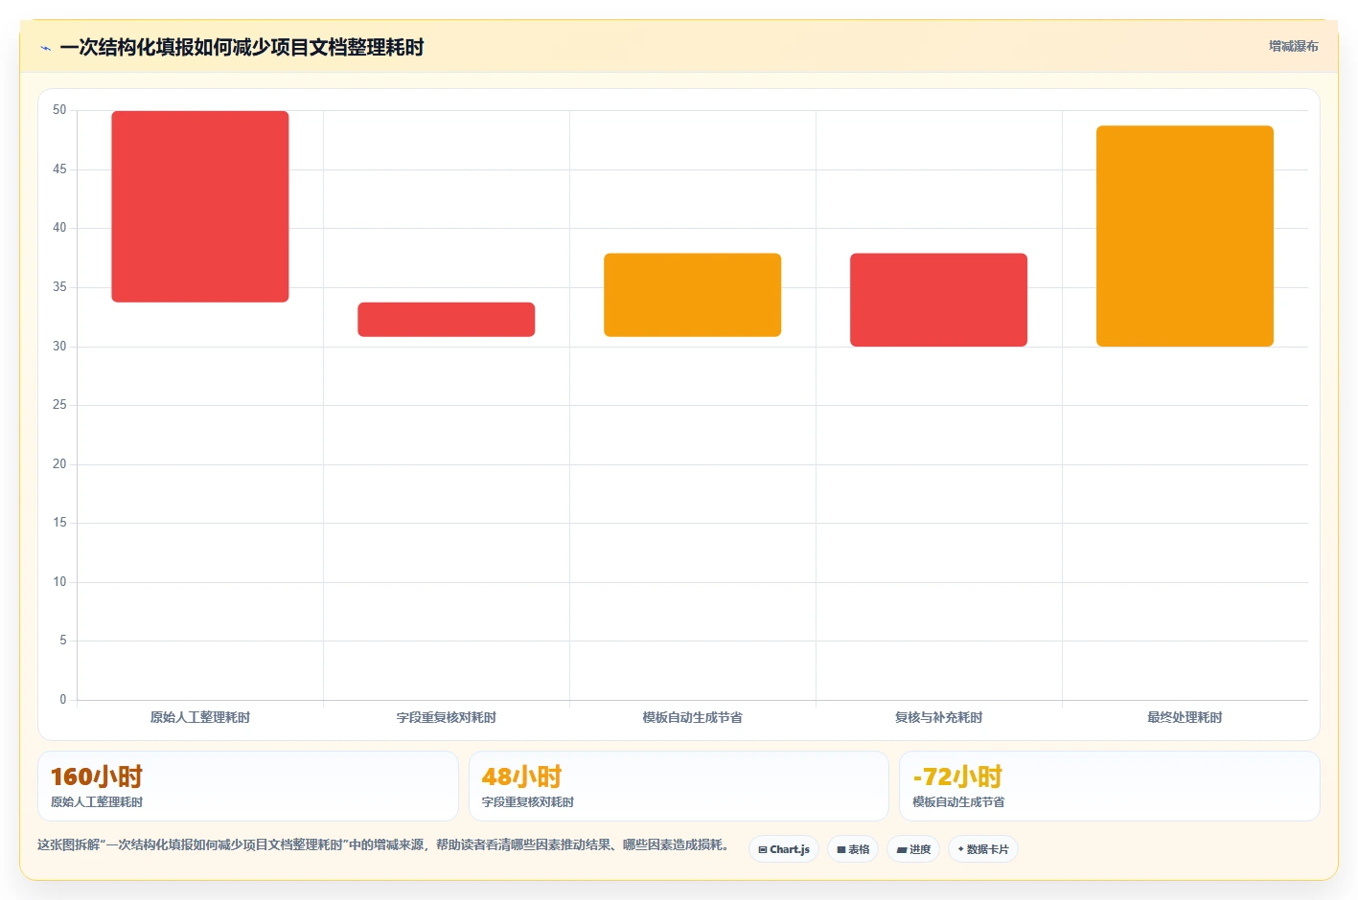Open the 48小时 data card
The image size is (1358, 900).
point(679,786)
